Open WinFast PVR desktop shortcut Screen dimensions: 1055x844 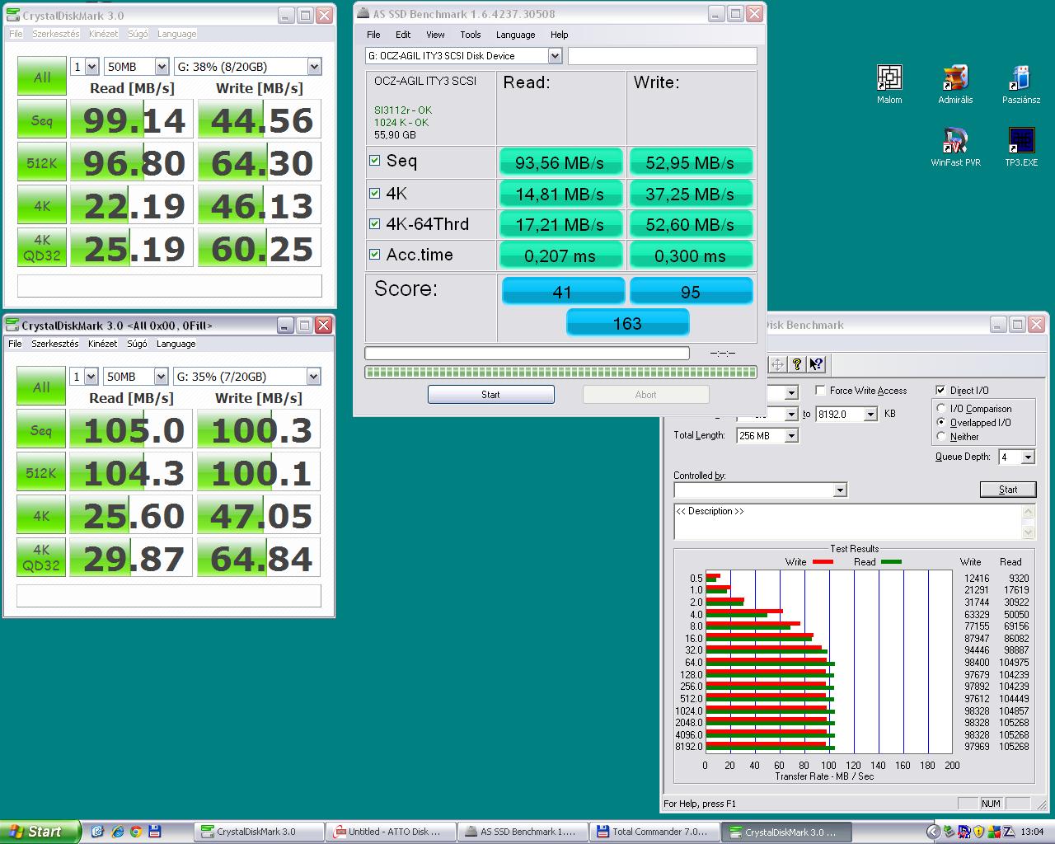(x=955, y=142)
